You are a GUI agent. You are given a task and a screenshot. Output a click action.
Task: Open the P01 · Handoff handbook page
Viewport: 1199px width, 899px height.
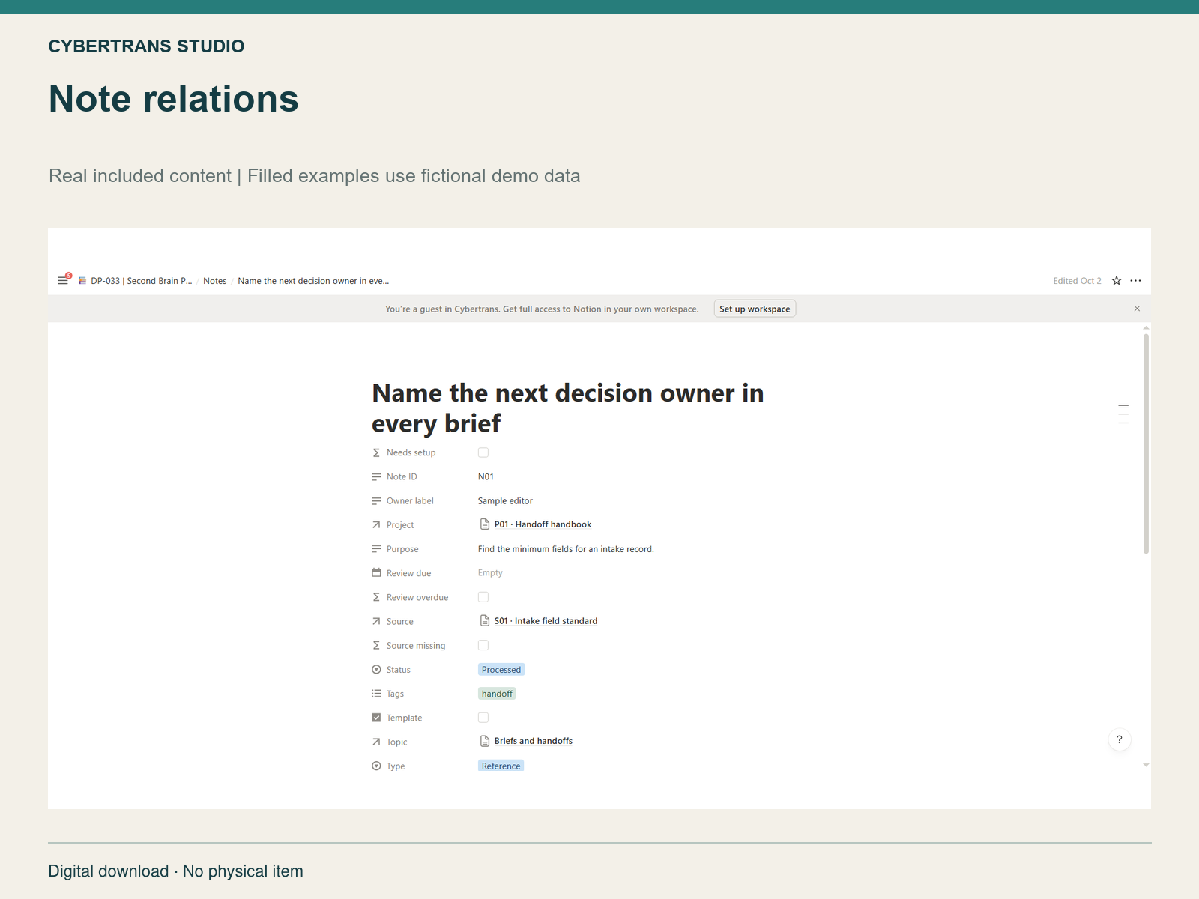click(x=543, y=524)
